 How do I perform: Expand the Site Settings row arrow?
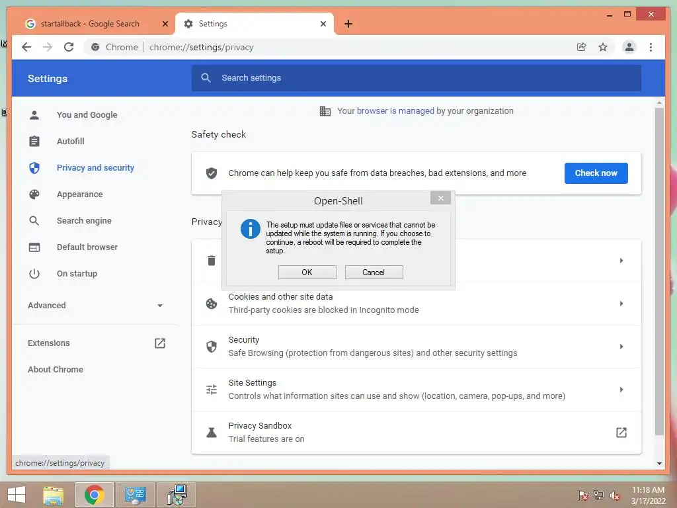click(x=621, y=390)
